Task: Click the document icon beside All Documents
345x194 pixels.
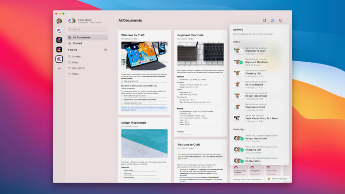Action: (70, 37)
